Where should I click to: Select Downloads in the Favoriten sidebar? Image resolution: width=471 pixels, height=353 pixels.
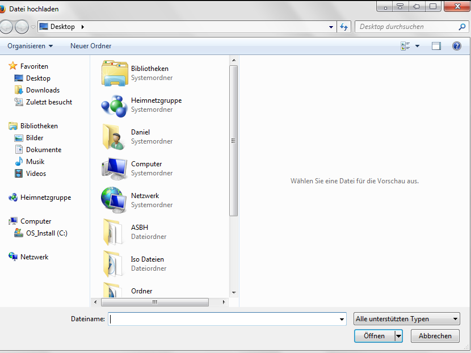(x=43, y=90)
